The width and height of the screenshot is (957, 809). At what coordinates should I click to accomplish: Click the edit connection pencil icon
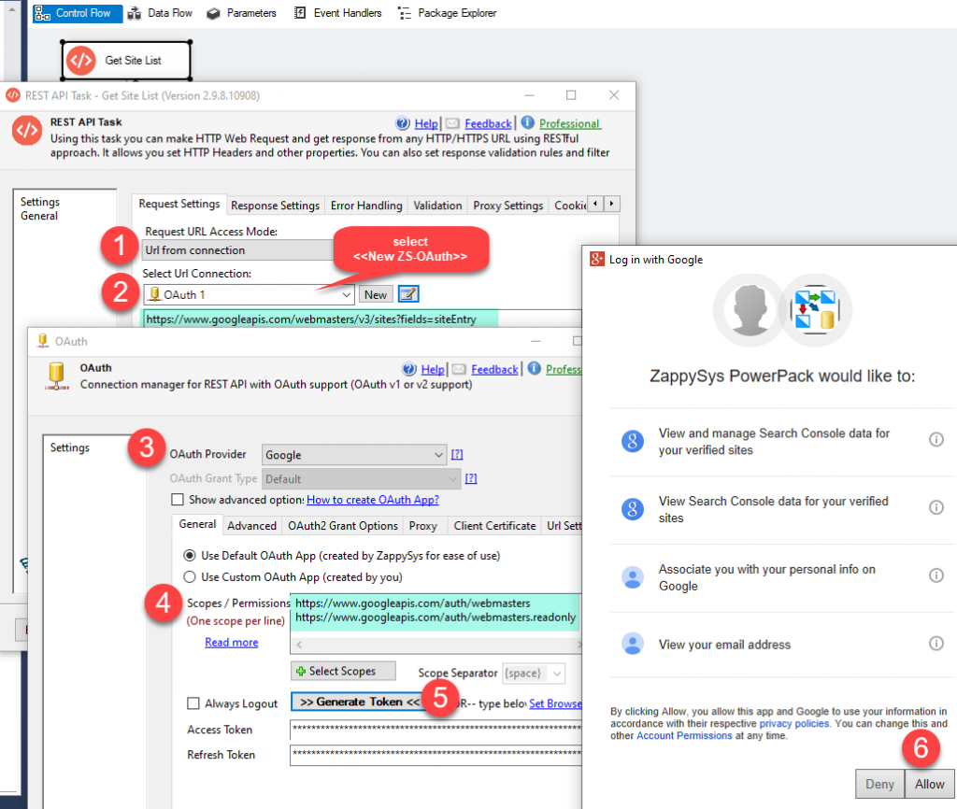pos(407,293)
